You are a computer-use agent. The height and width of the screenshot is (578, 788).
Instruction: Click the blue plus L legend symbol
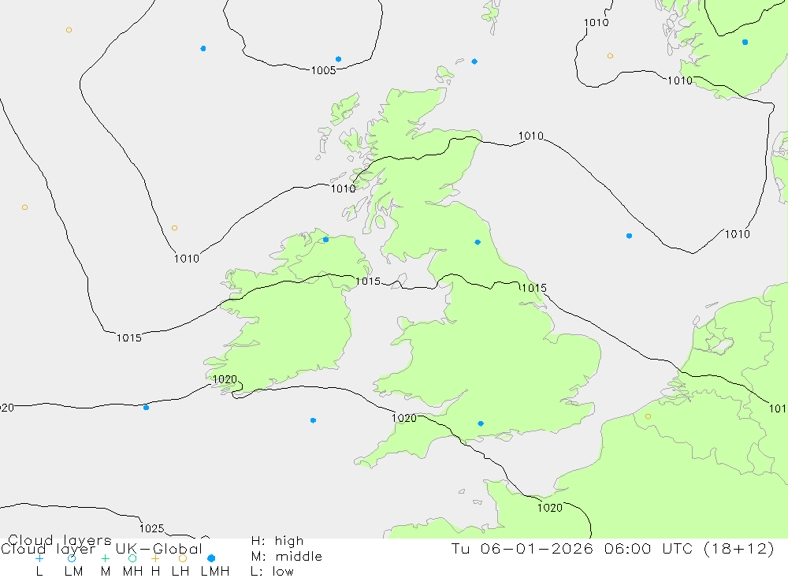pyautogui.click(x=39, y=558)
